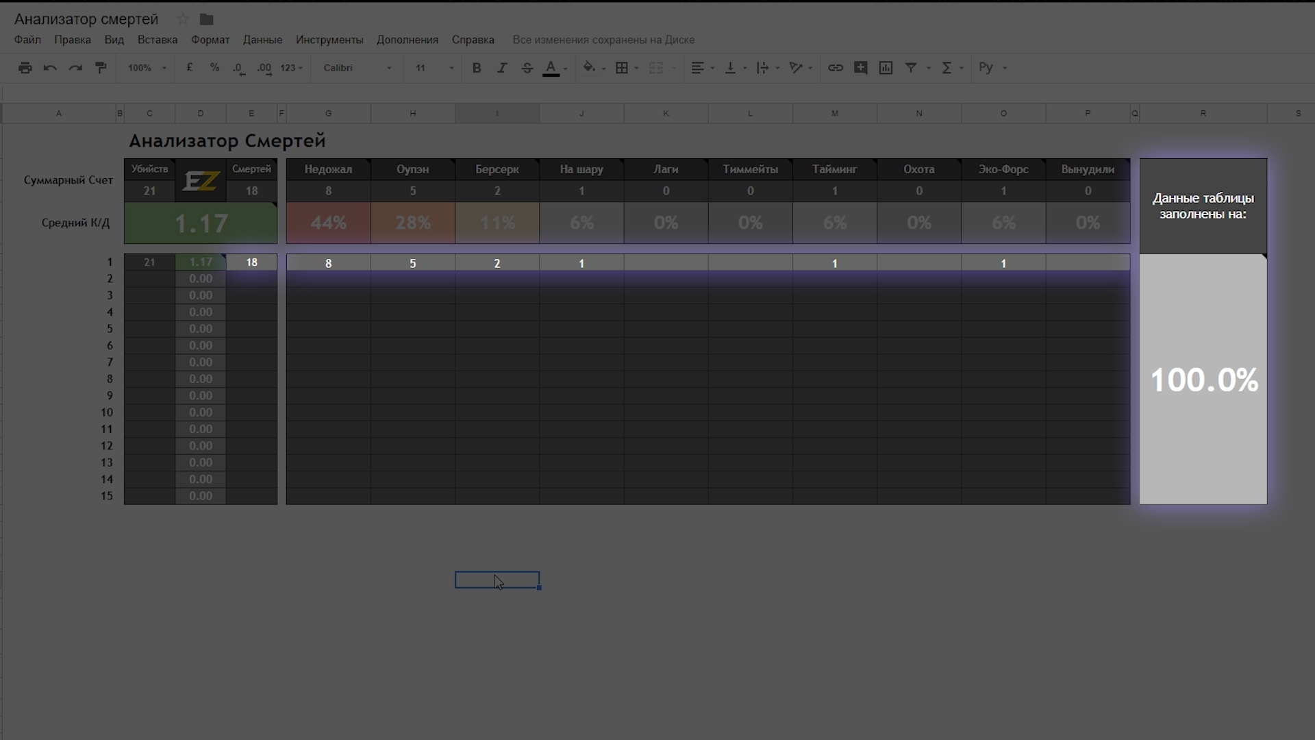Click the Смертей header cell
The width and height of the screenshot is (1315, 740).
[x=251, y=169]
